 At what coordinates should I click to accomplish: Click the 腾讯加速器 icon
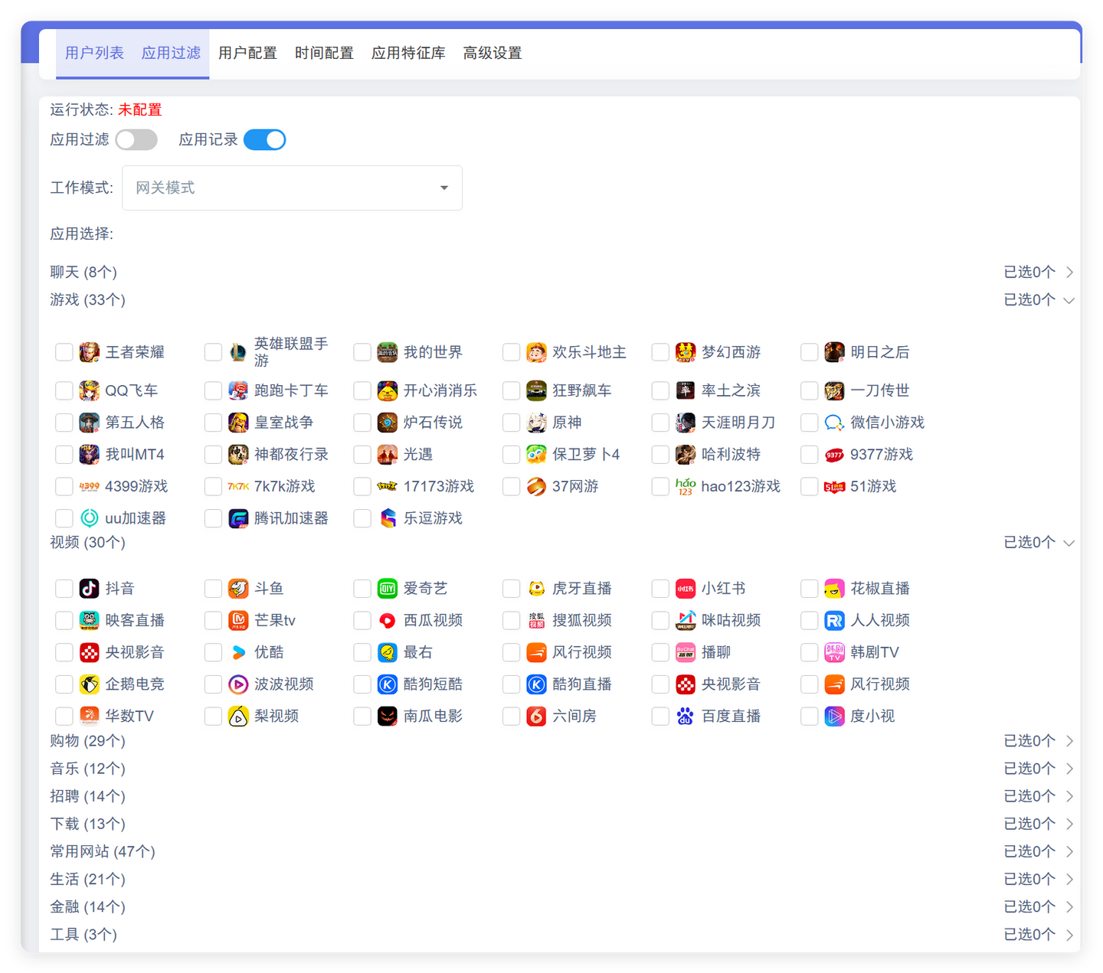pyautogui.click(x=238, y=518)
